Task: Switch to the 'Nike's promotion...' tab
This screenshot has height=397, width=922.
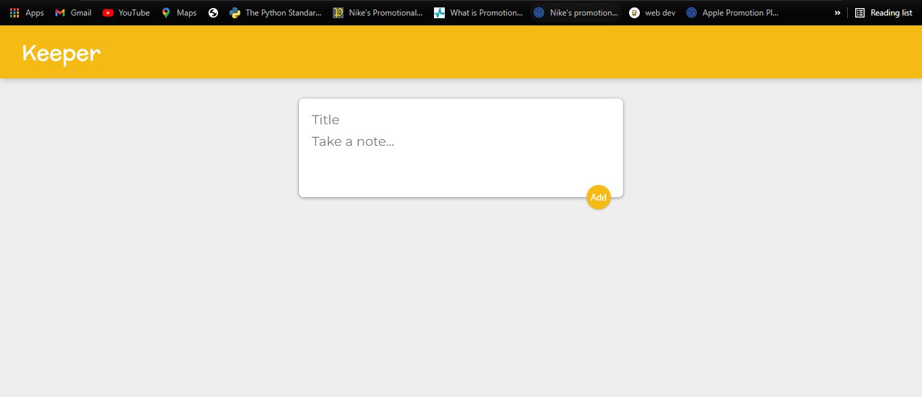Action: point(577,12)
